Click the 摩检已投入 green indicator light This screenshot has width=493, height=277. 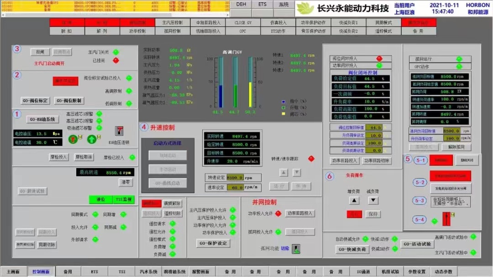tap(132, 158)
